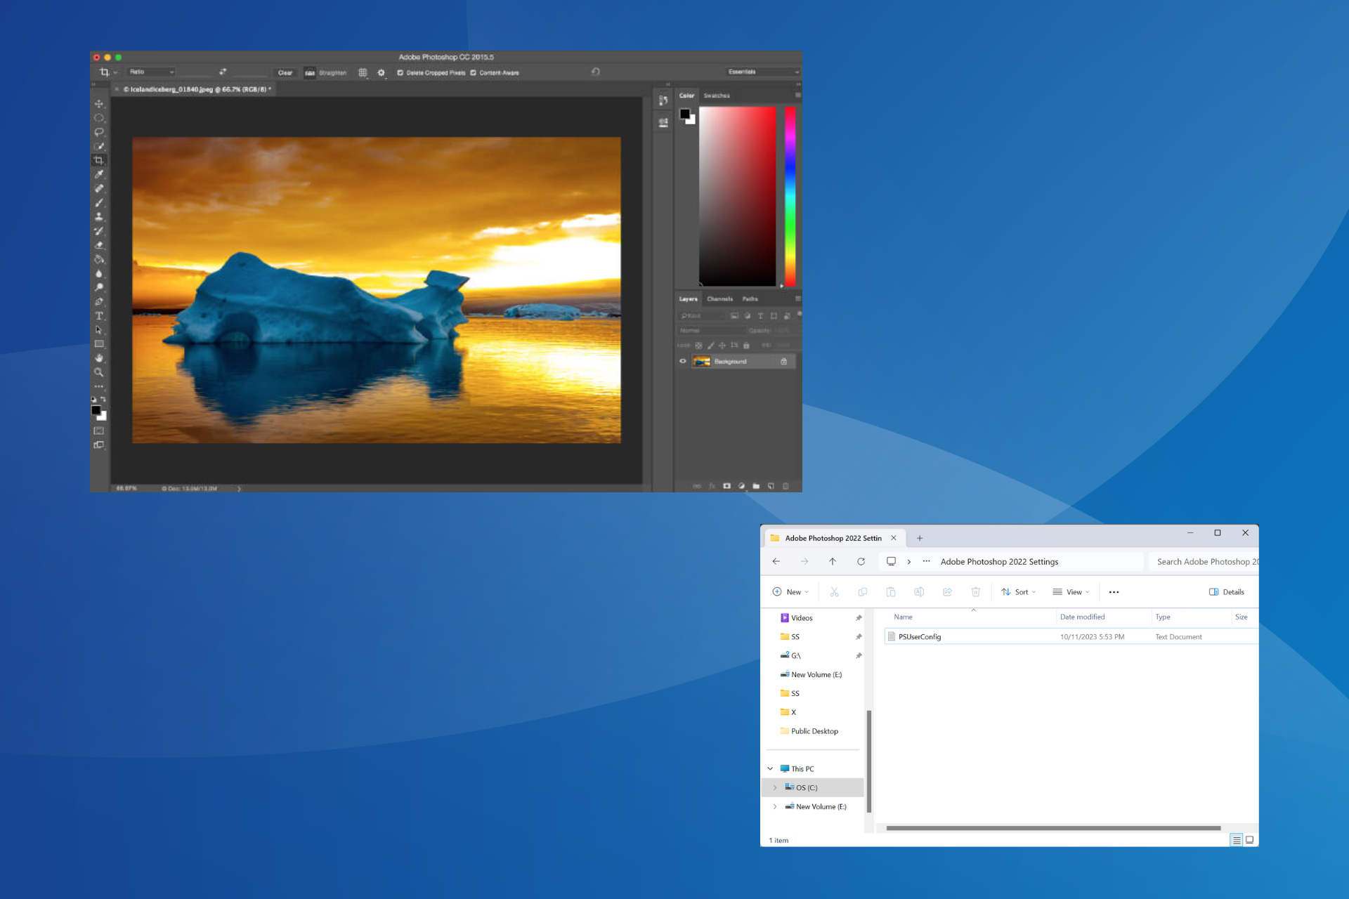Select the Healing Brush tool
1349x899 pixels.
point(99,188)
